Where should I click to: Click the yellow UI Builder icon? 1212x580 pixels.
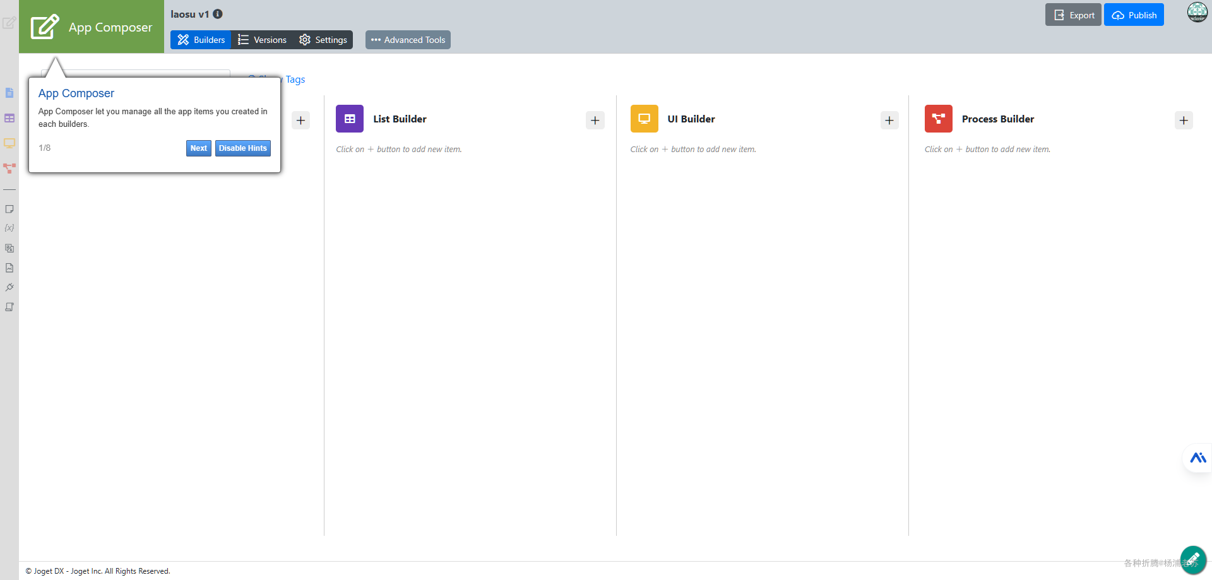tap(644, 119)
